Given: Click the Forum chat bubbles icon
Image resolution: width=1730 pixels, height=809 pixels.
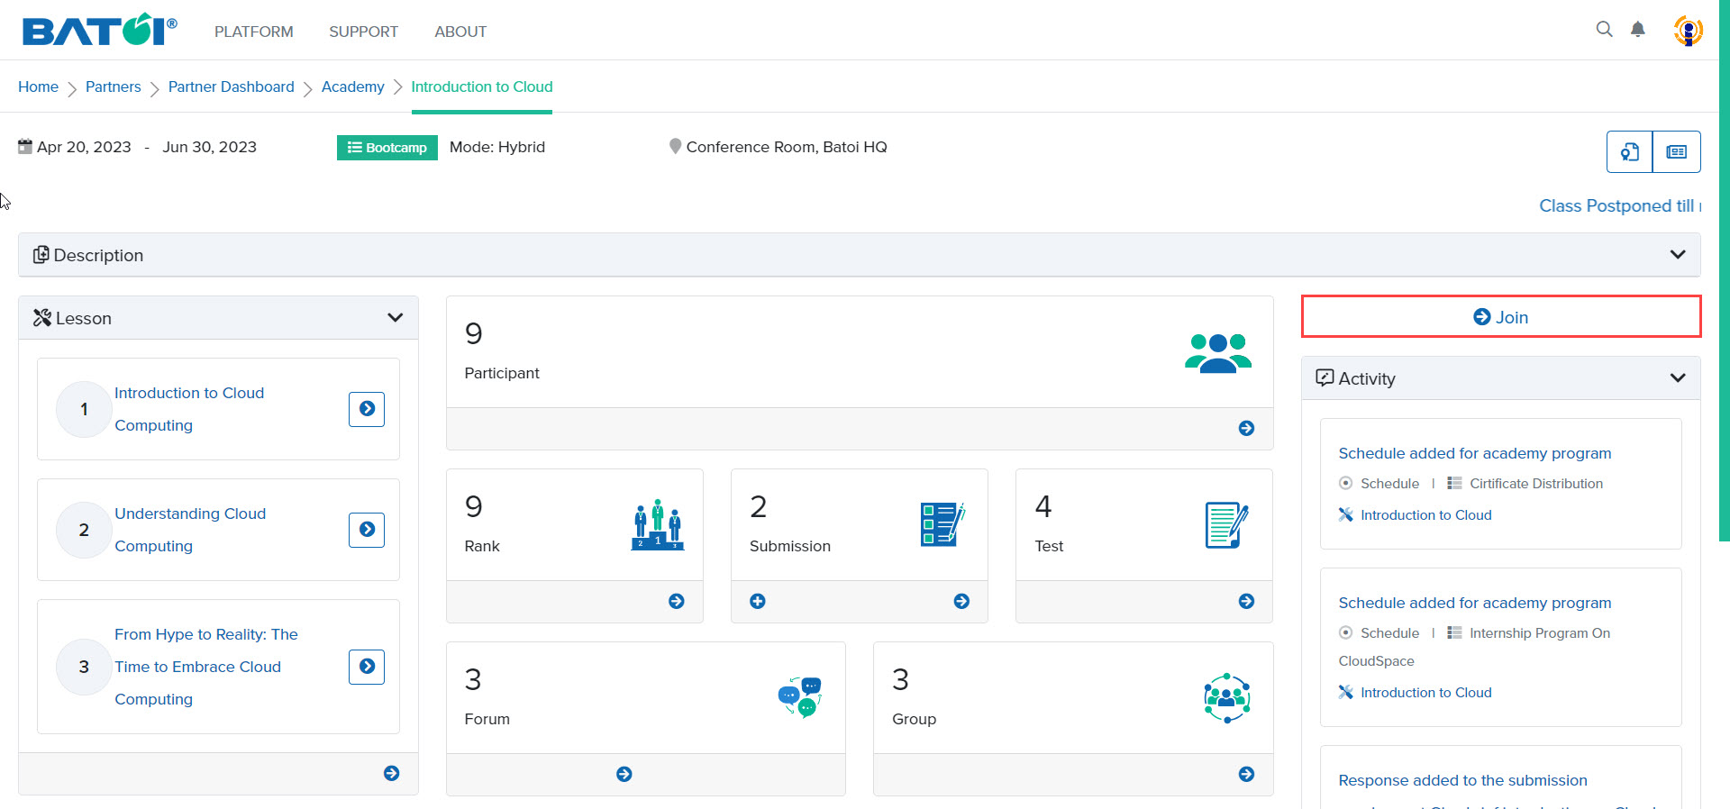Looking at the screenshot, I should click(800, 697).
